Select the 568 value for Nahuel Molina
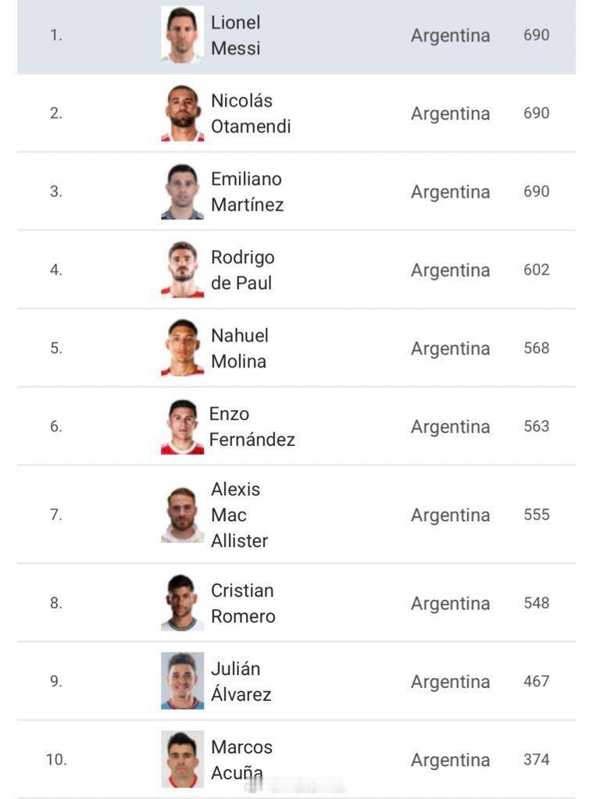 (537, 348)
